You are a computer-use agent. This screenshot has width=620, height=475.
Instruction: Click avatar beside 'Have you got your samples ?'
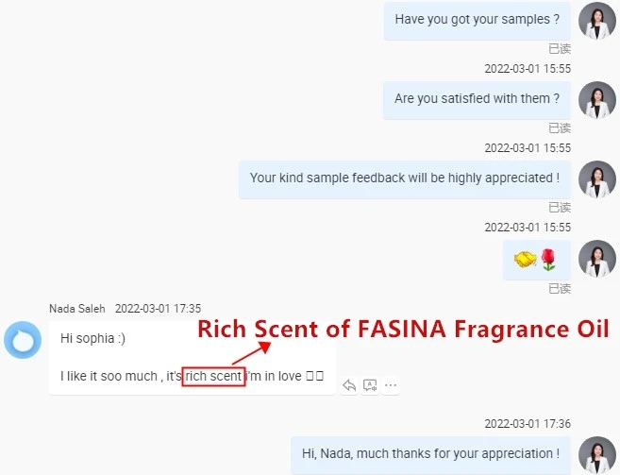pyautogui.click(x=596, y=21)
